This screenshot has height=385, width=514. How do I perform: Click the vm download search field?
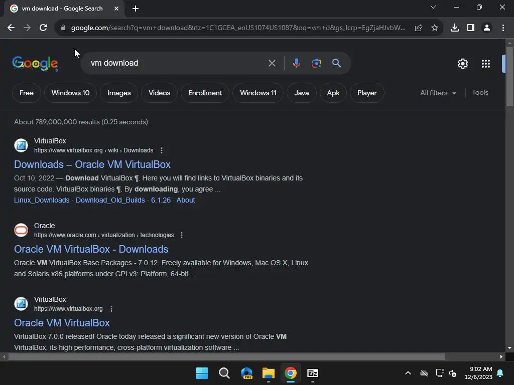[x=177, y=63]
